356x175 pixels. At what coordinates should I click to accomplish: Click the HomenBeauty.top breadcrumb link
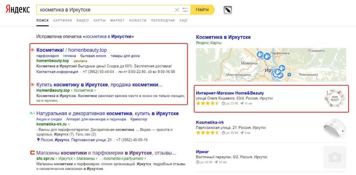click(x=53, y=91)
